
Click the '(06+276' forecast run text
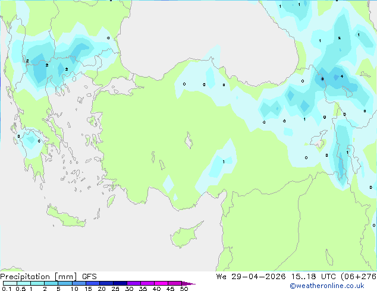[x=359, y=277]
